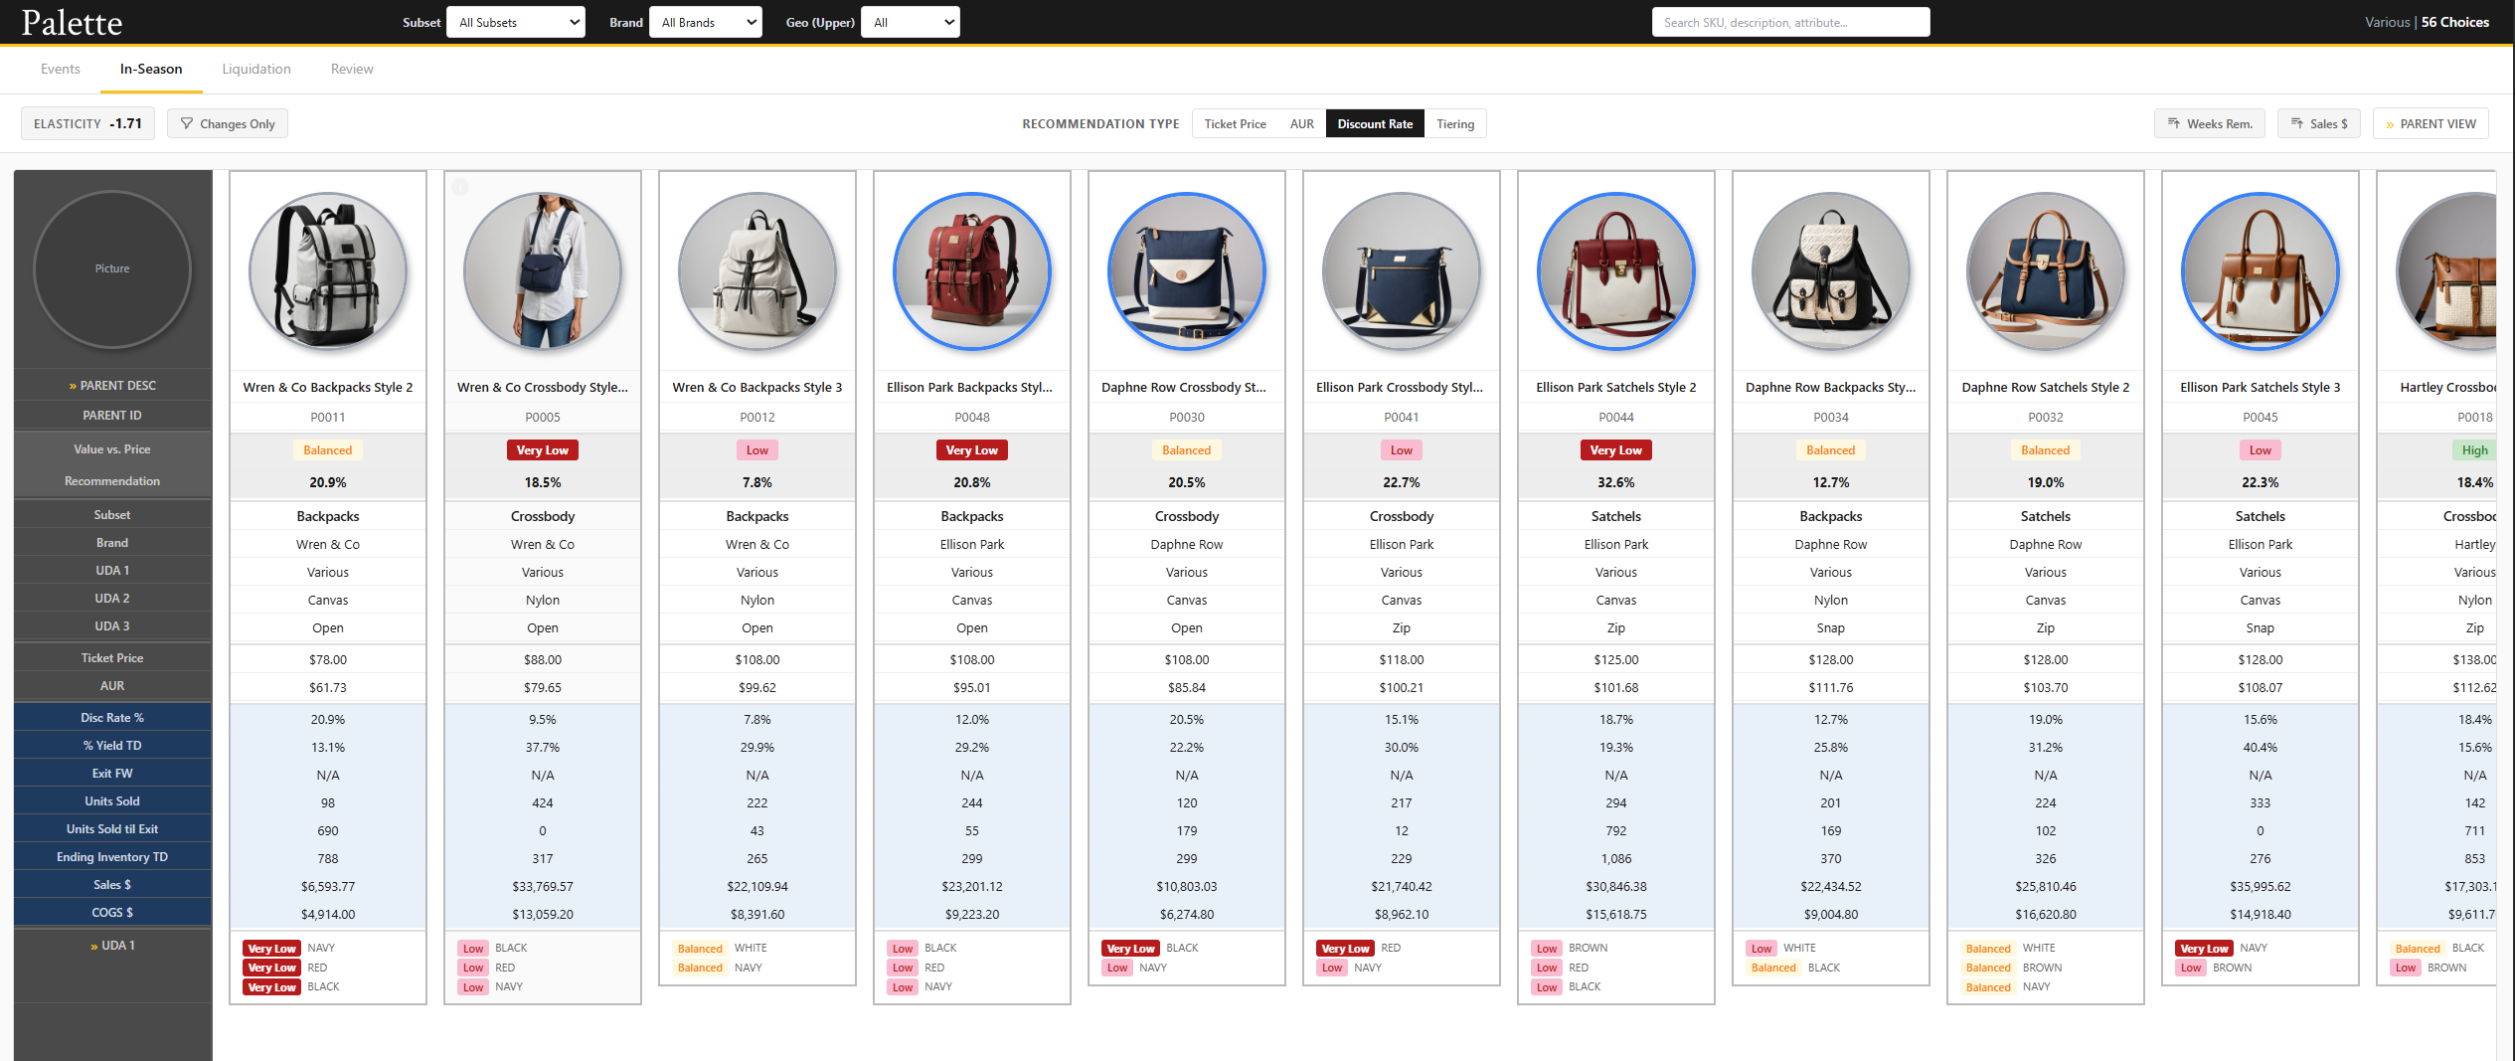This screenshot has width=2515, height=1061.
Task: Click the filter icon on Changes Only
Action: coord(187,124)
